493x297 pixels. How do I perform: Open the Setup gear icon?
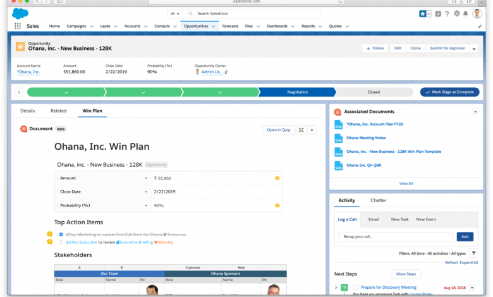click(x=457, y=13)
